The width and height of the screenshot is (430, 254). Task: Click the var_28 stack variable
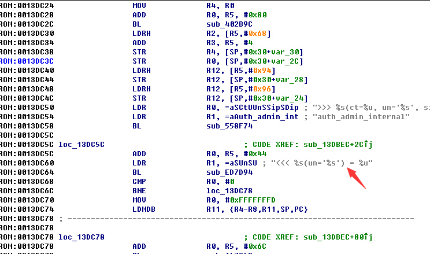coord(290,80)
